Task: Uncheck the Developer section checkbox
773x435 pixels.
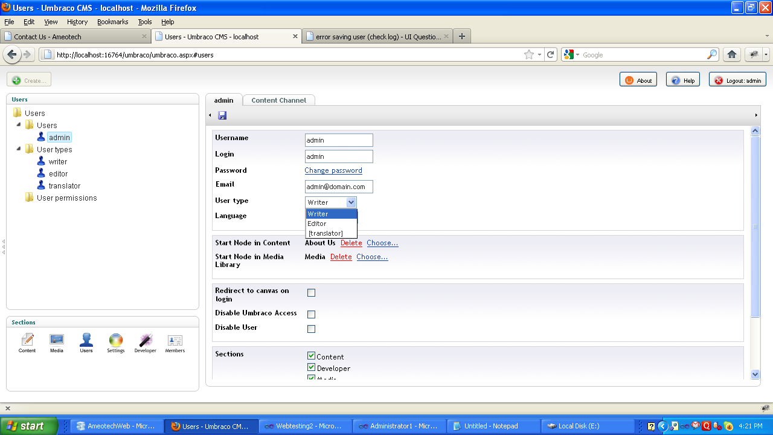Action: click(311, 367)
